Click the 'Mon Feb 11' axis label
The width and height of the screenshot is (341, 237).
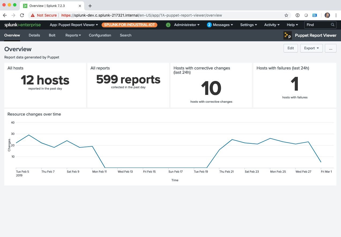(99, 172)
